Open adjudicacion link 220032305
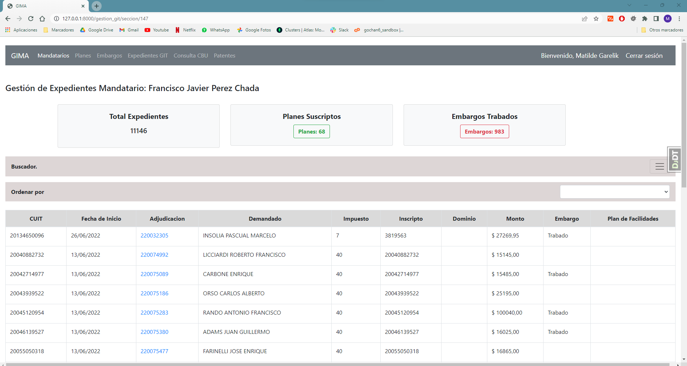This screenshot has width=687, height=366. point(154,236)
